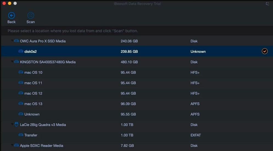
Task: Click the 1.00 TB size of Transfer
Action: [127, 135]
